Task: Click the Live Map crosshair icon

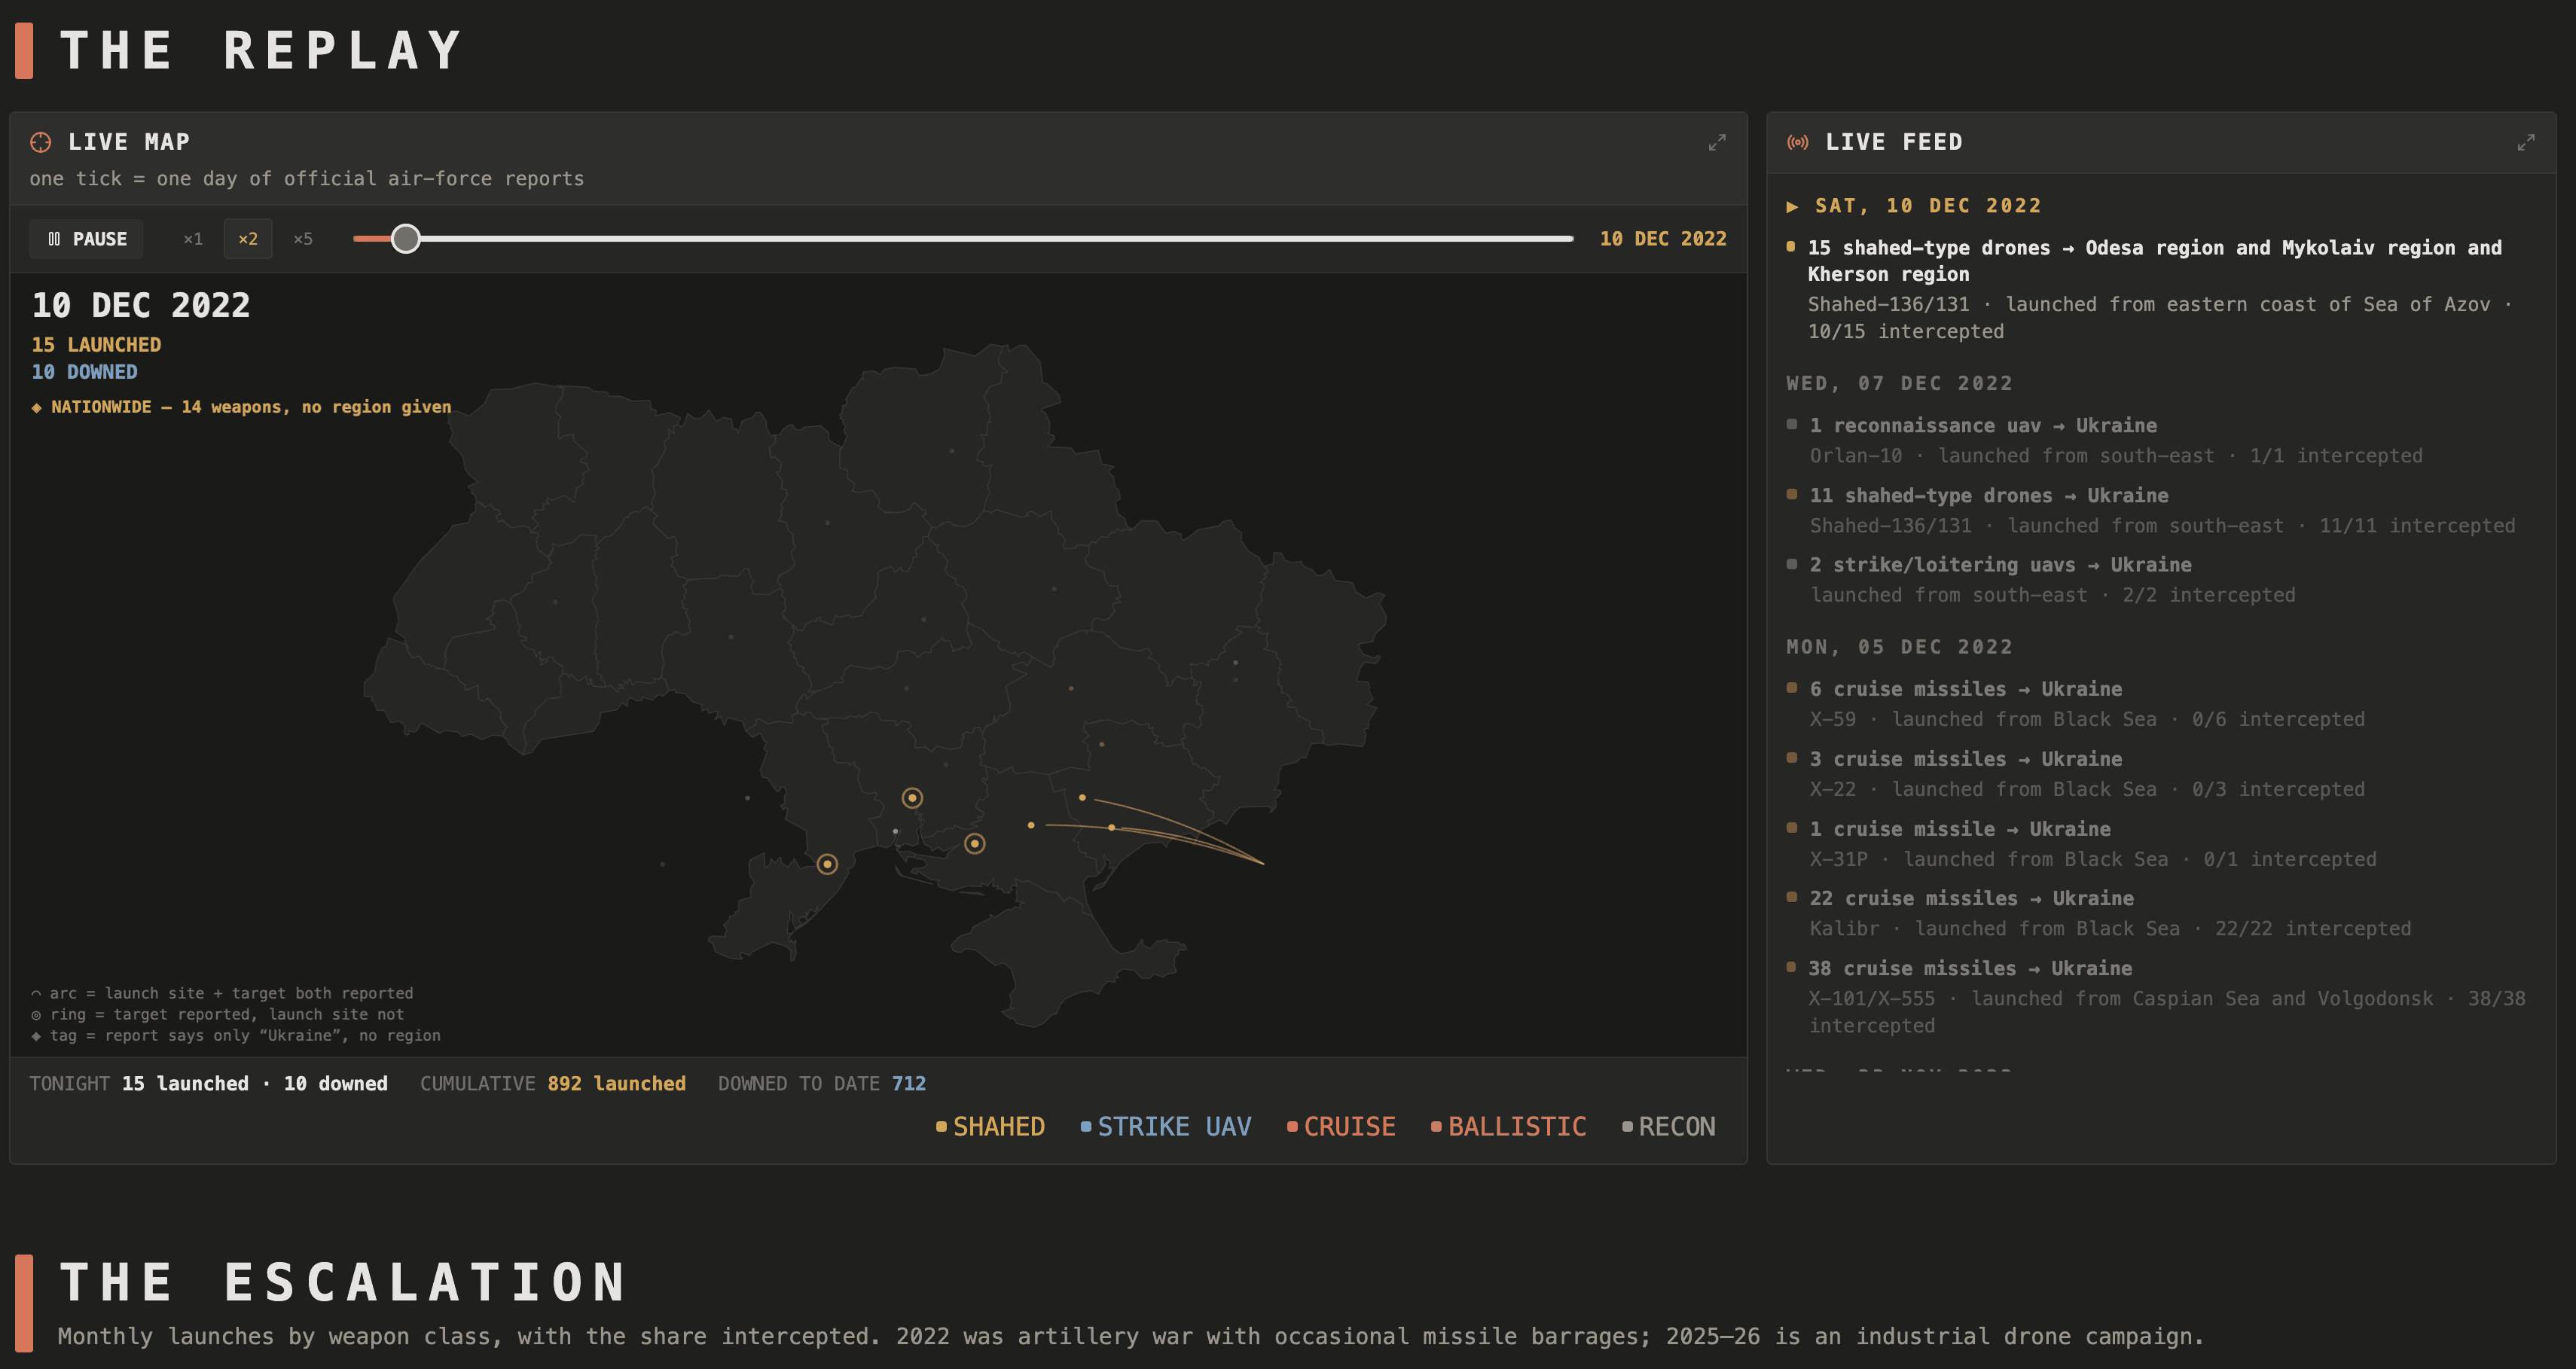Action: (x=40, y=142)
